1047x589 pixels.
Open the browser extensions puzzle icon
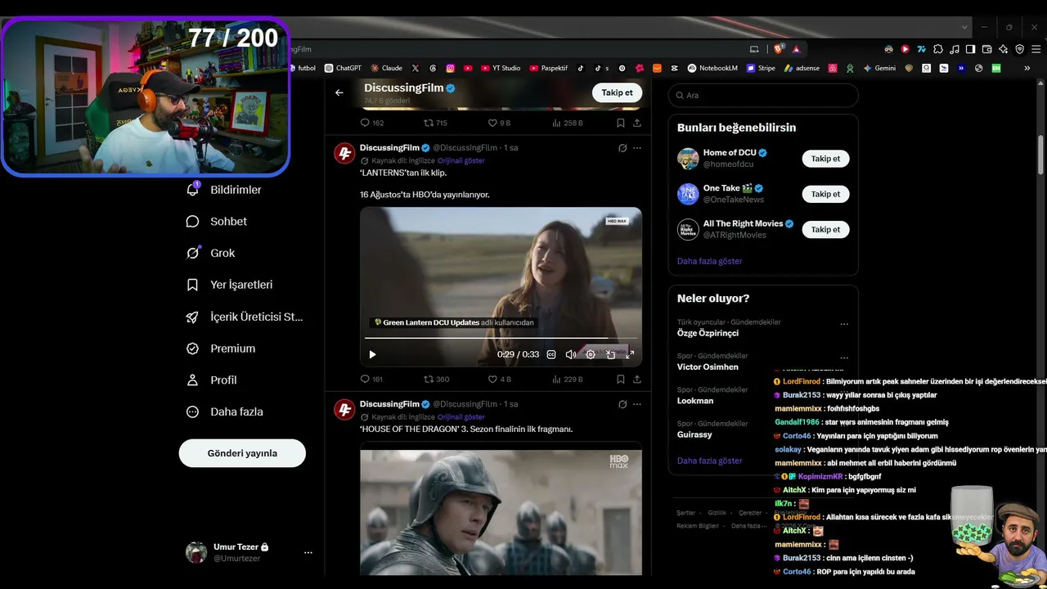[x=938, y=49]
